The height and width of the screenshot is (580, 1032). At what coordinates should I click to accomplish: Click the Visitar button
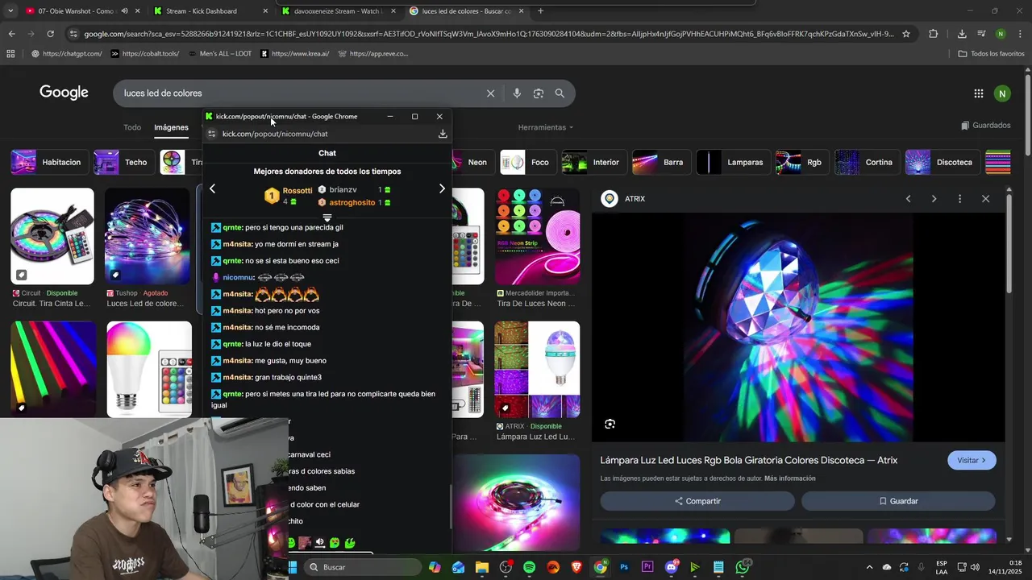tap(972, 460)
